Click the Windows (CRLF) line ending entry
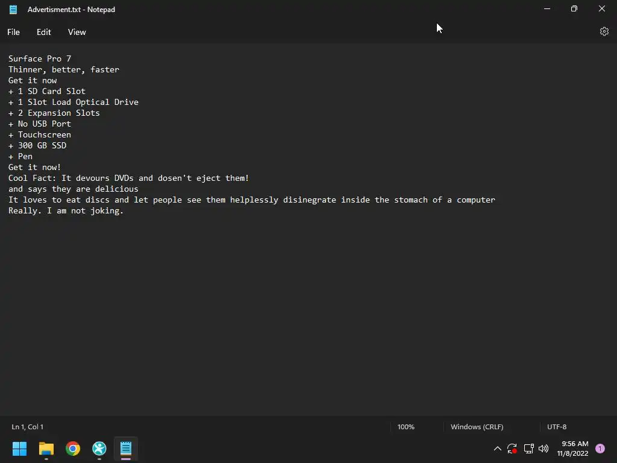 (x=477, y=427)
